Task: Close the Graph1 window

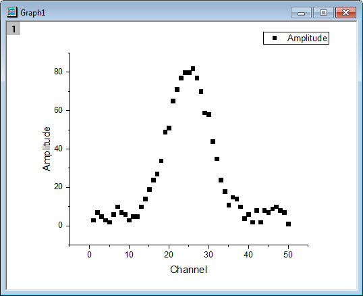Action: (x=345, y=13)
